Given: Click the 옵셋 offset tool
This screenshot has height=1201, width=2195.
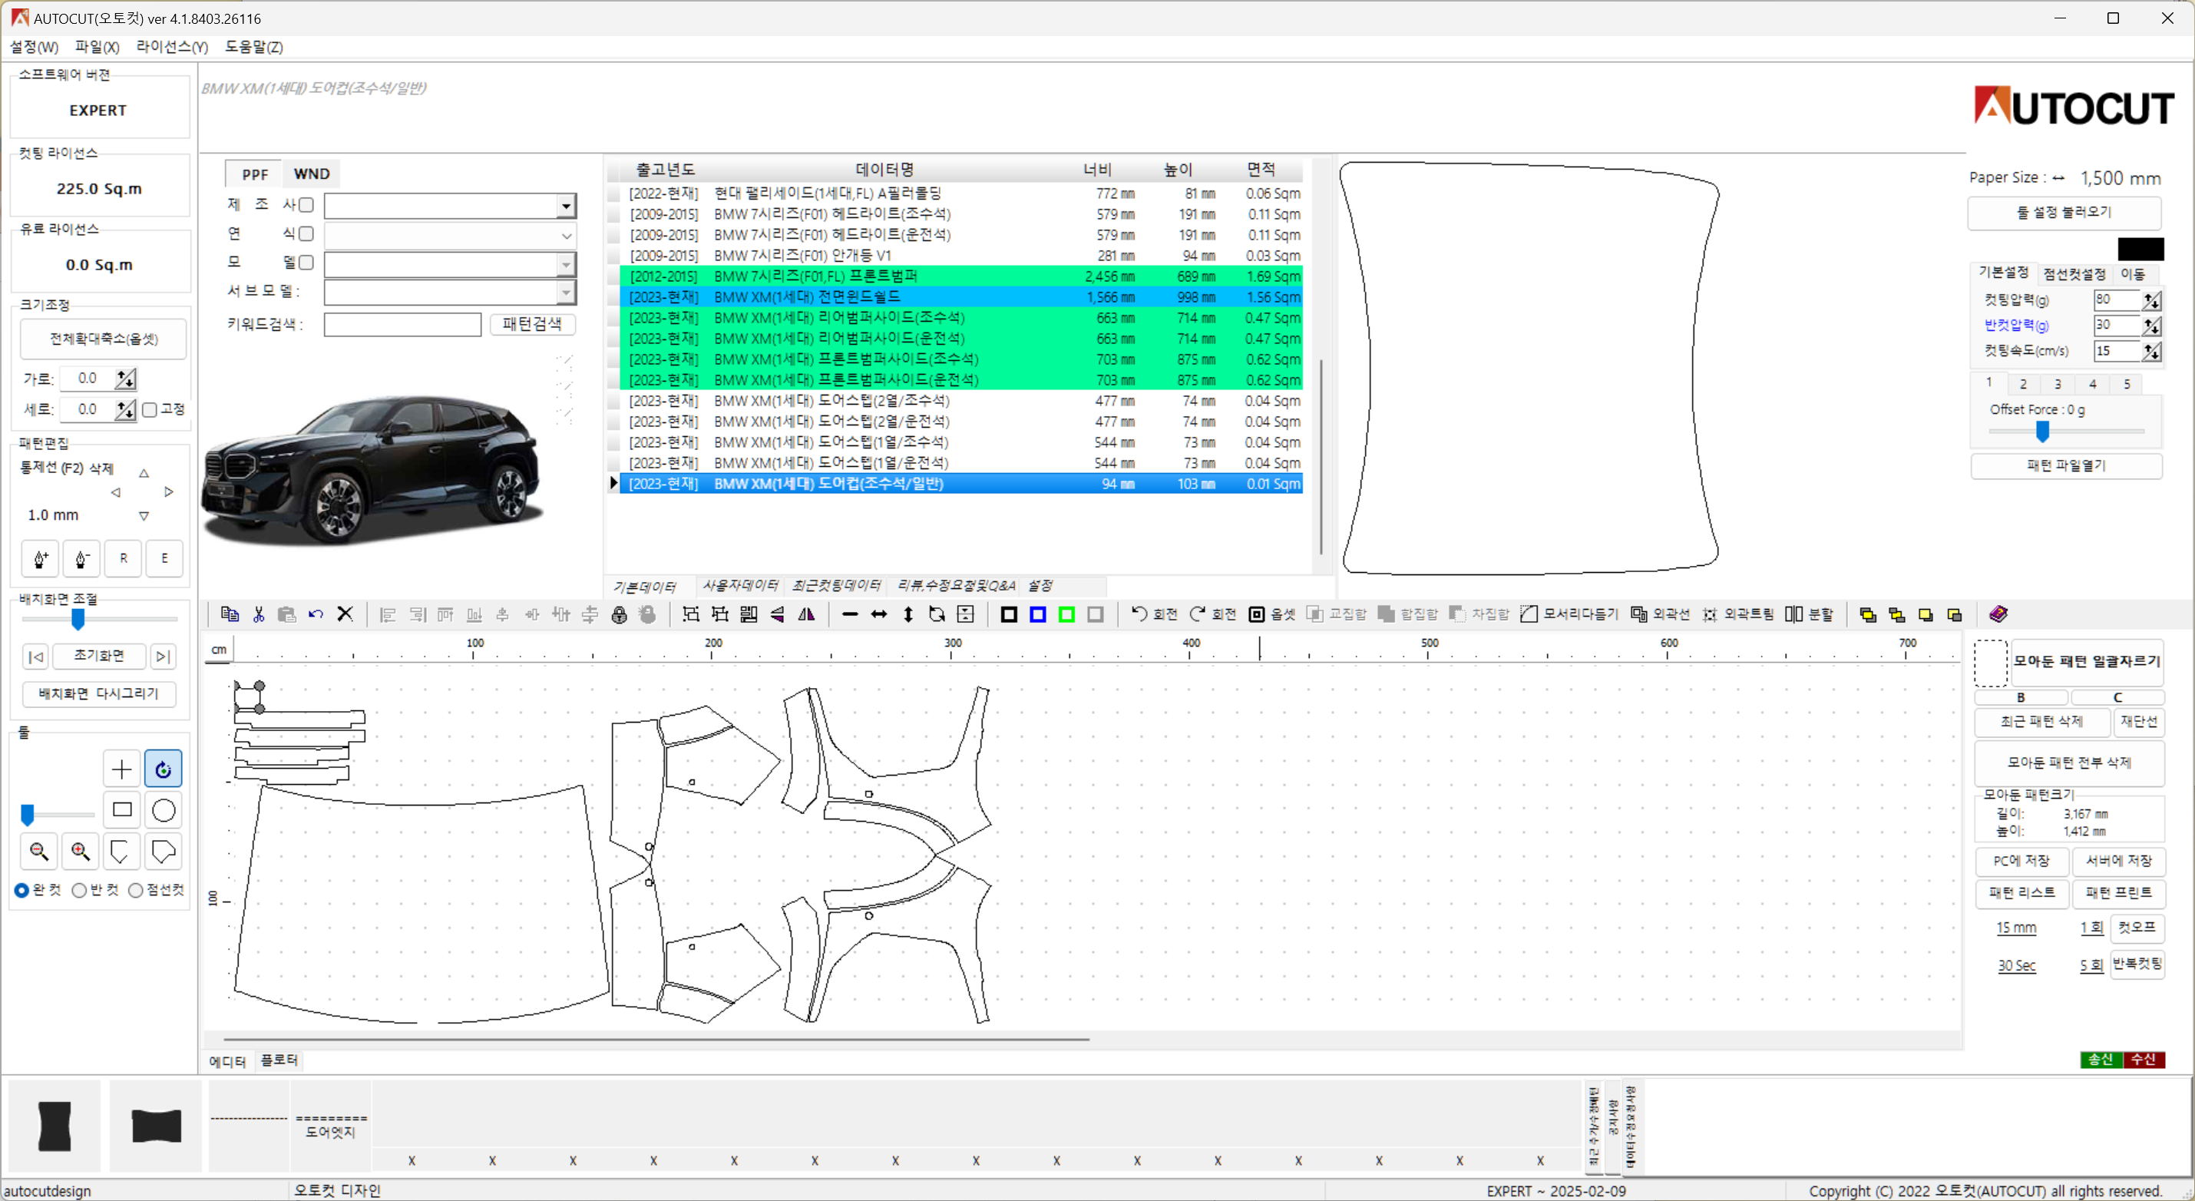Looking at the screenshot, I should tap(1272, 614).
